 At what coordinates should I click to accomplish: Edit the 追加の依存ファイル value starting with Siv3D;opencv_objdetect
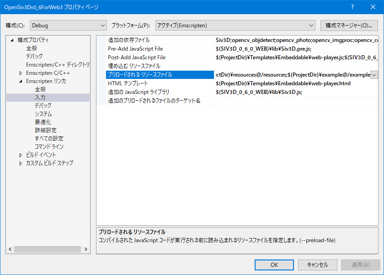tap(296, 40)
